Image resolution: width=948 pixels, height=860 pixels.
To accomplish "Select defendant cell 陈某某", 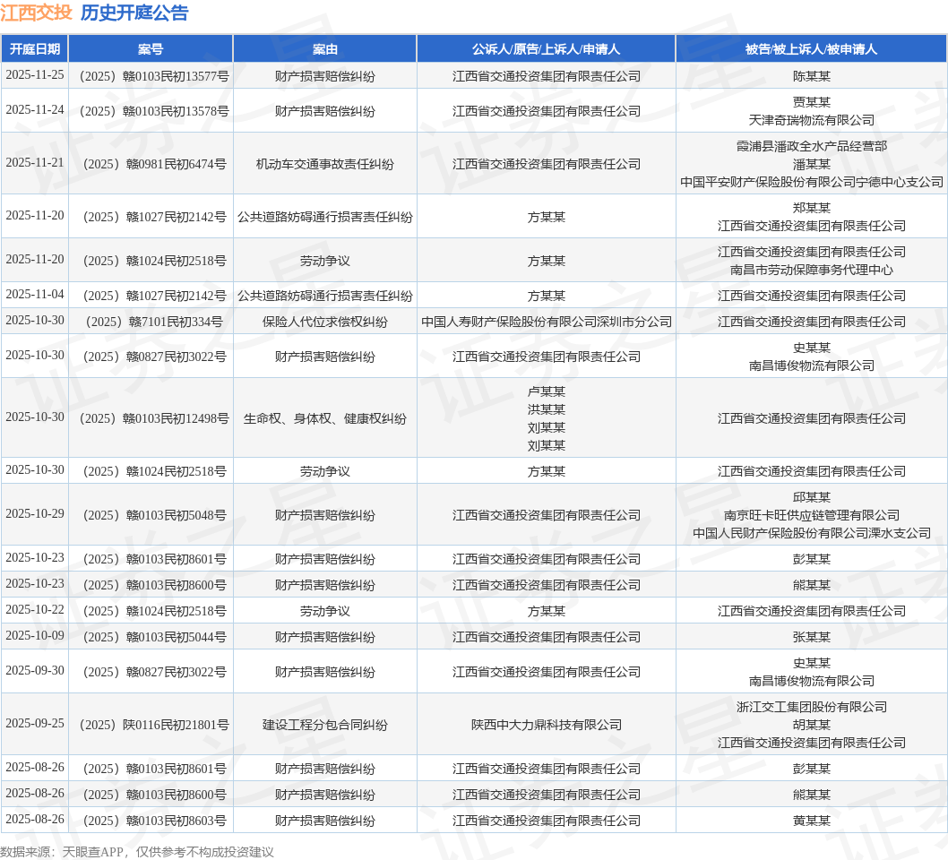I will (x=812, y=76).
